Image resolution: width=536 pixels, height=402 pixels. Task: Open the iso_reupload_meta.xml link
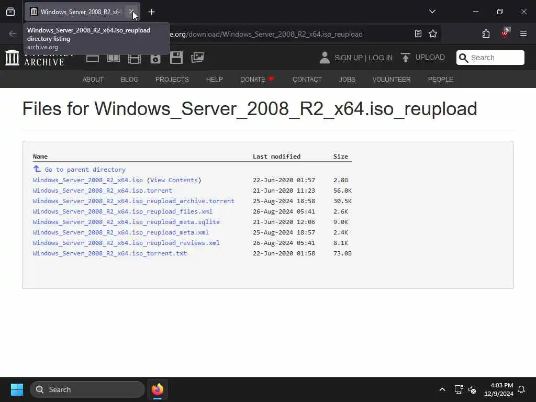pos(121,232)
